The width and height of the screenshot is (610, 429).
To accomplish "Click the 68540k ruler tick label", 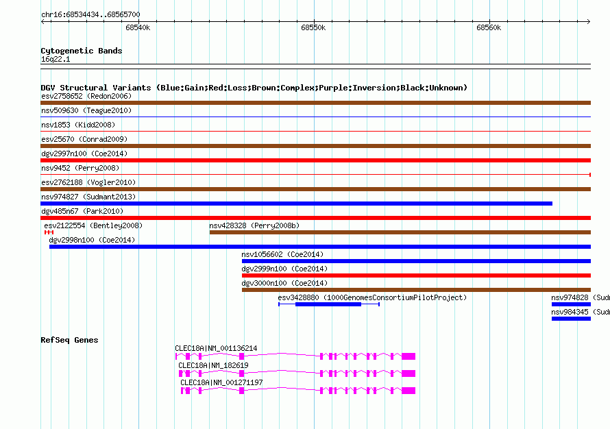I will pyautogui.click(x=138, y=27).
